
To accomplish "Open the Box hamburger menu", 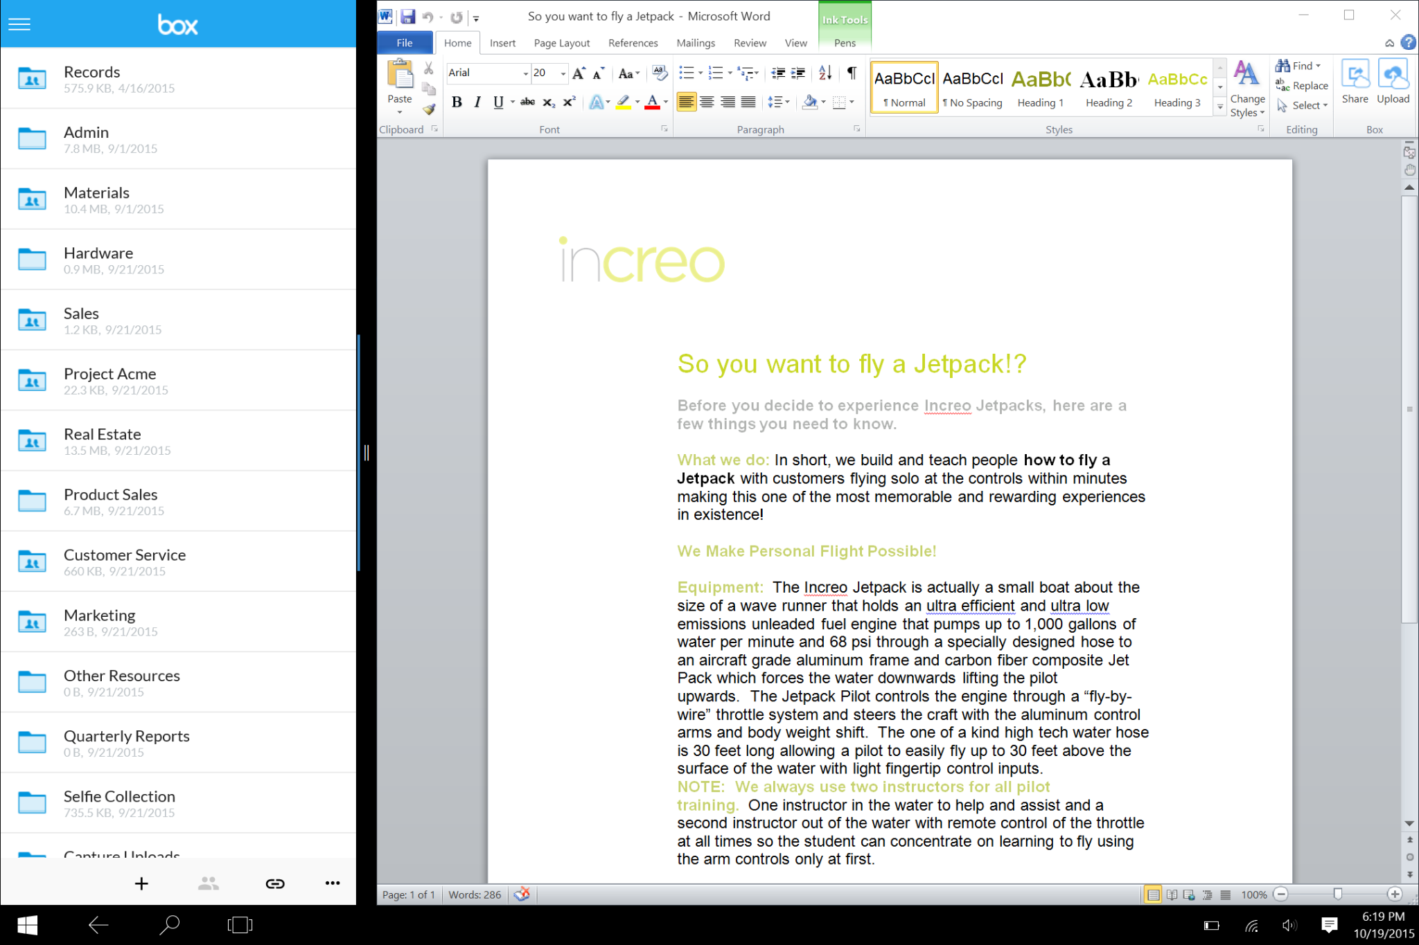I will click(x=19, y=24).
